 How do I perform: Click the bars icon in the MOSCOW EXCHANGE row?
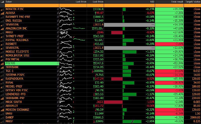[x=2, y=110]
